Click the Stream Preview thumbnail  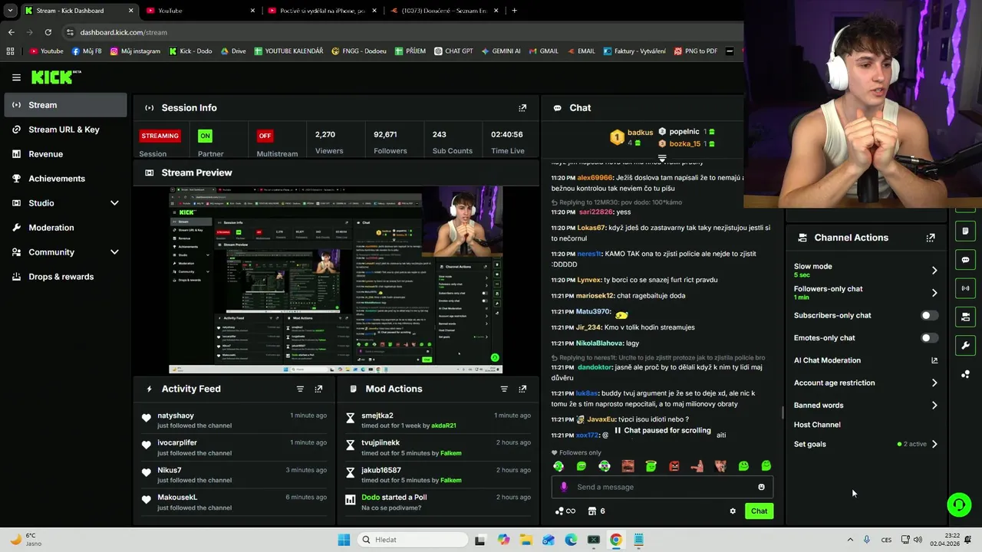click(x=335, y=280)
